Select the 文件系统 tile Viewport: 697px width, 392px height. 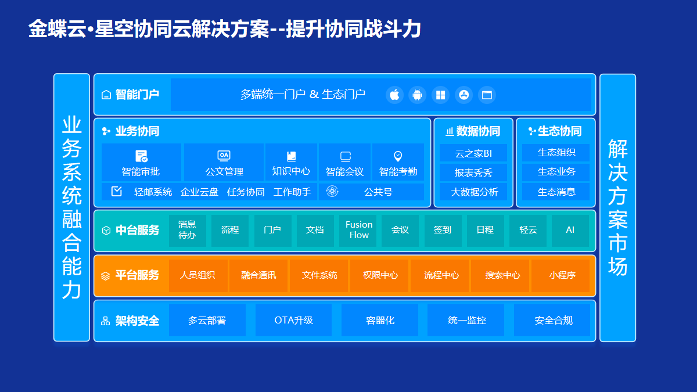click(x=319, y=276)
